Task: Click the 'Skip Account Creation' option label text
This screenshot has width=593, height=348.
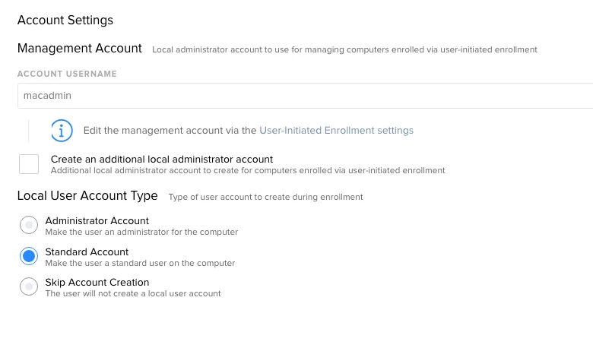Action: [x=97, y=282]
